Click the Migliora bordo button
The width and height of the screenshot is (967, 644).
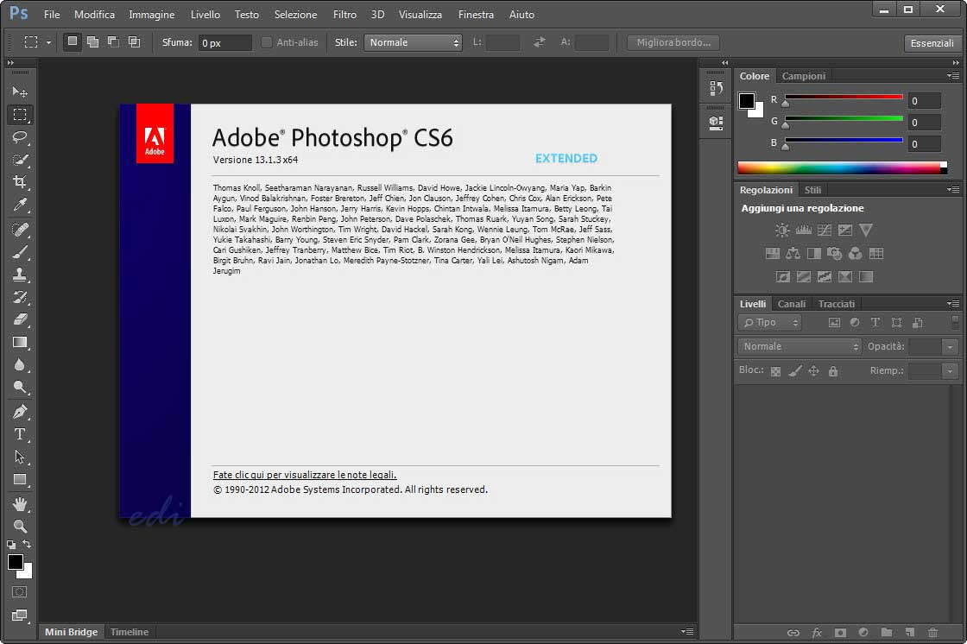pyautogui.click(x=673, y=42)
